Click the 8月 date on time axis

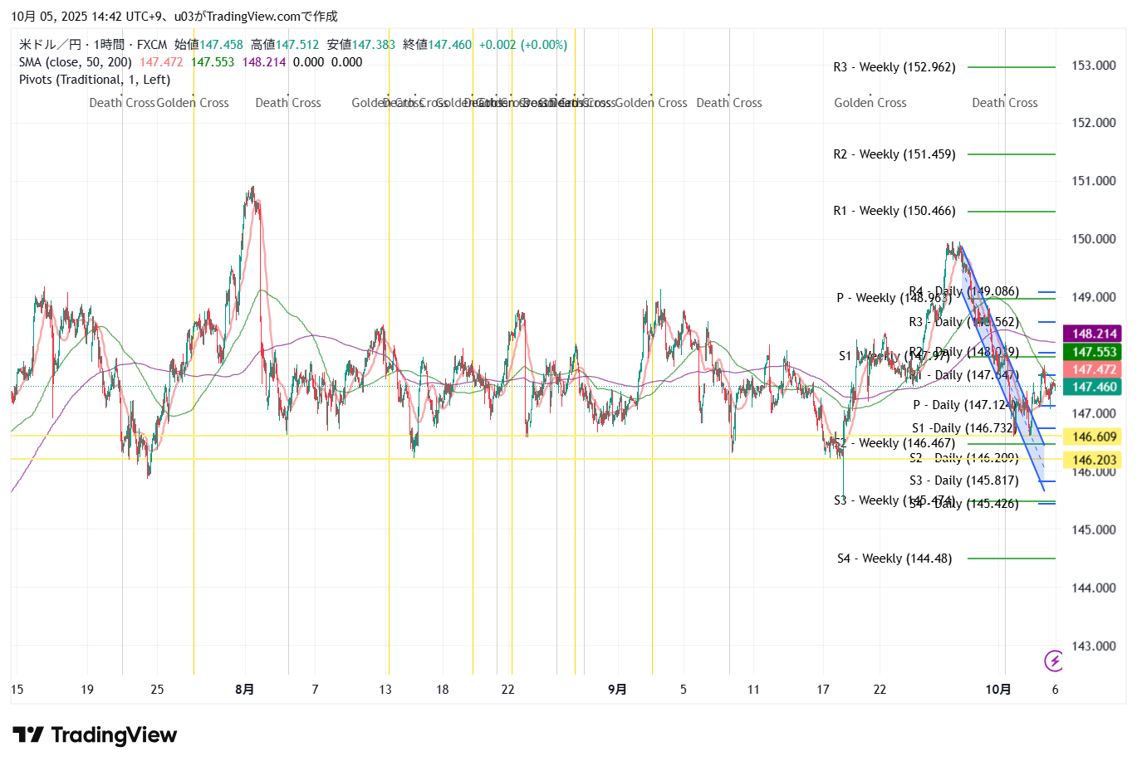coord(245,690)
